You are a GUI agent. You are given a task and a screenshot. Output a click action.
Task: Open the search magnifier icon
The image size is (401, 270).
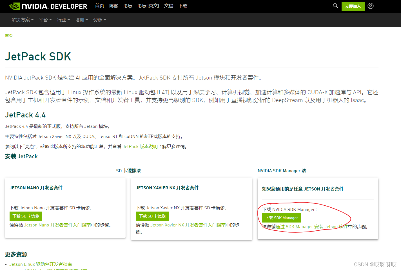click(x=335, y=6)
